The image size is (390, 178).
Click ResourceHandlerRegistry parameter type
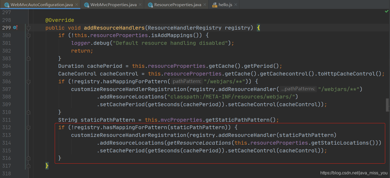coord(185,28)
